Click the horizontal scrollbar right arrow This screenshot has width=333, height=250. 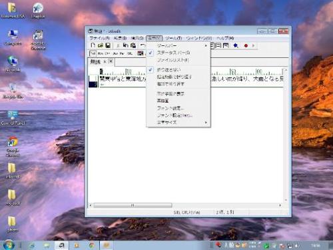point(280,205)
